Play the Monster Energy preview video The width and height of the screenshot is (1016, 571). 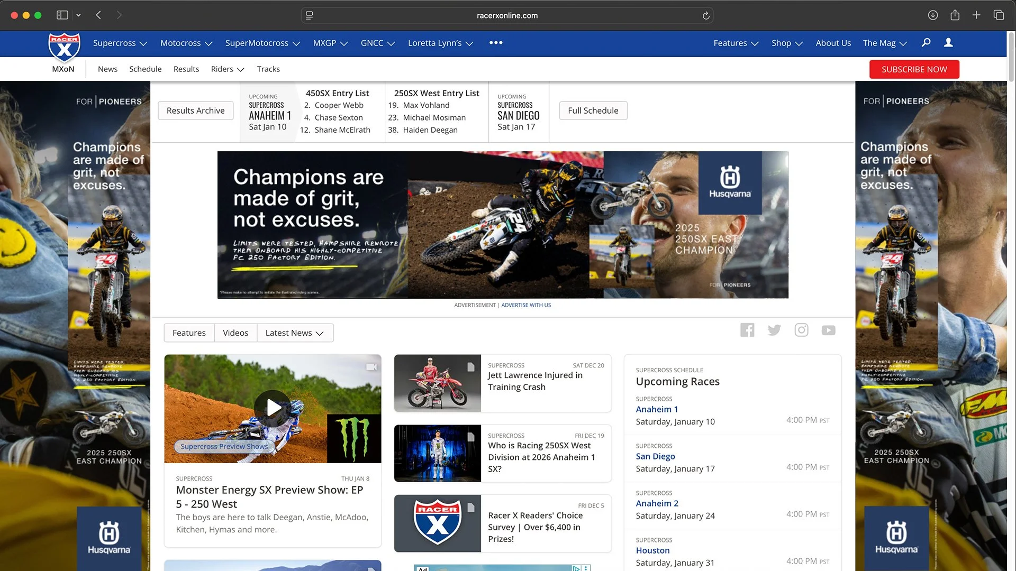pyautogui.click(x=273, y=408)
